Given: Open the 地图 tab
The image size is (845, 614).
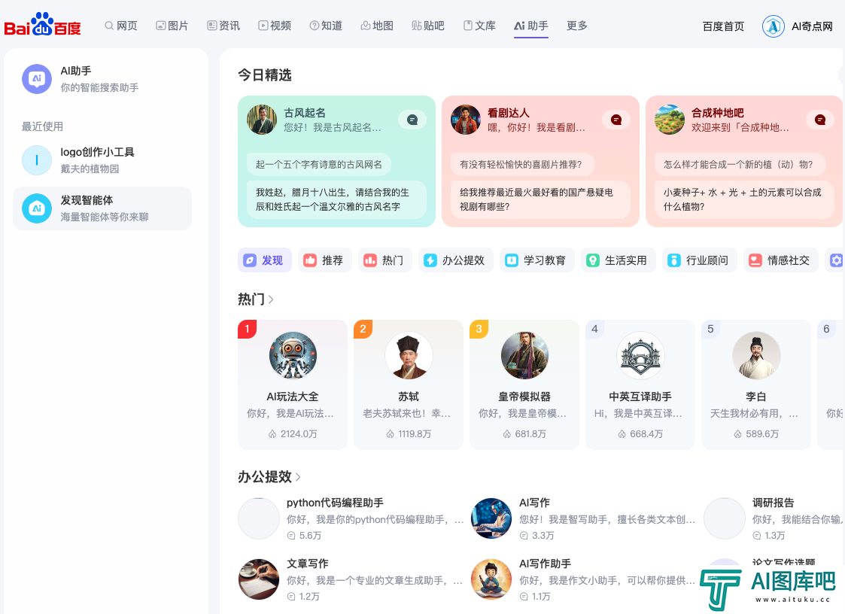Looking at the screenshot, I should (x=377, y=26).
